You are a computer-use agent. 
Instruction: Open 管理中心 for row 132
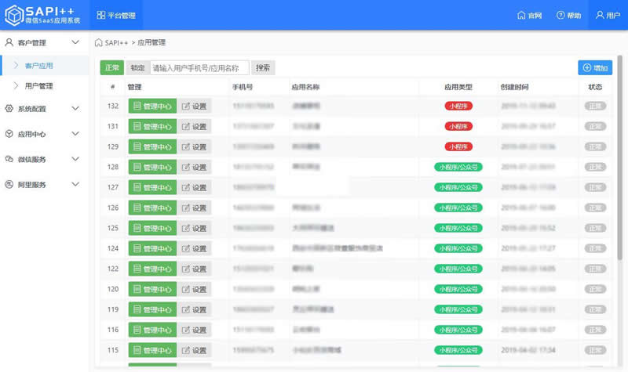pos(152,107)
